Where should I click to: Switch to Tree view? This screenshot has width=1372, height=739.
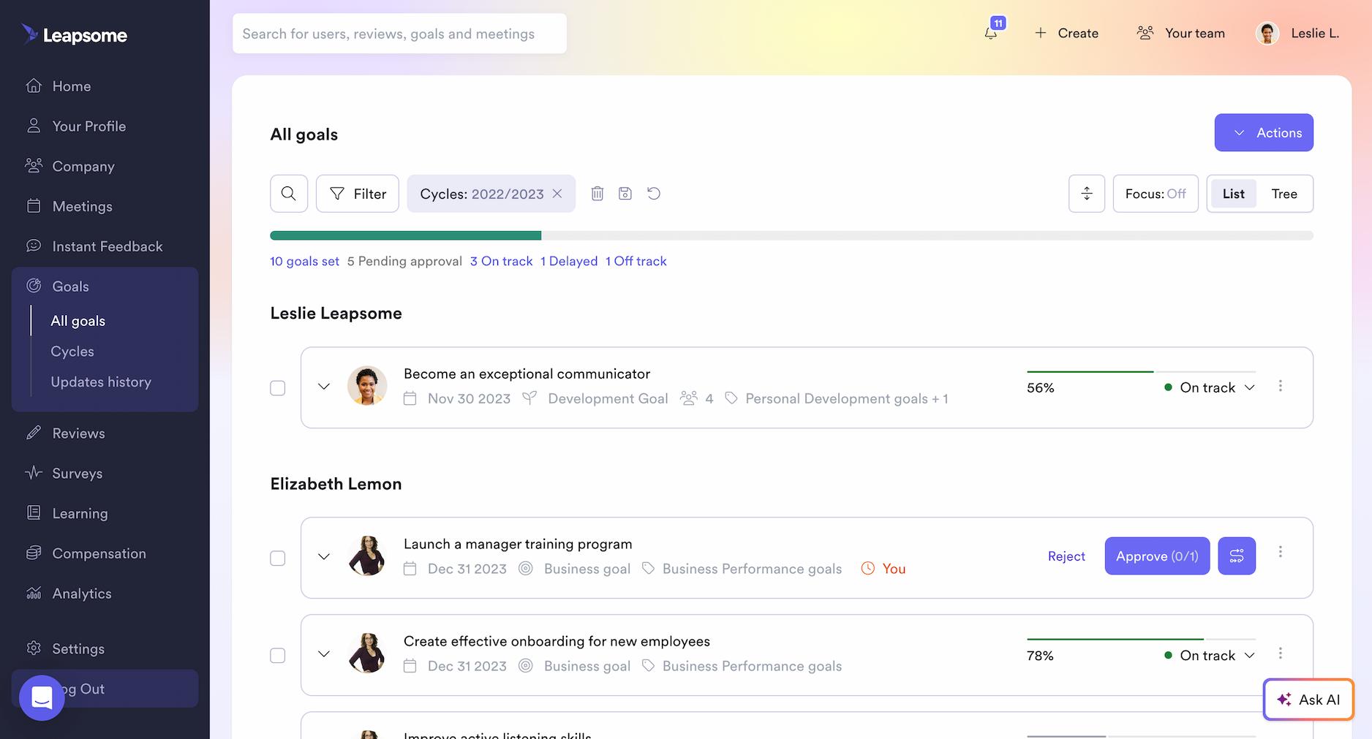[x=1284, y=193]
